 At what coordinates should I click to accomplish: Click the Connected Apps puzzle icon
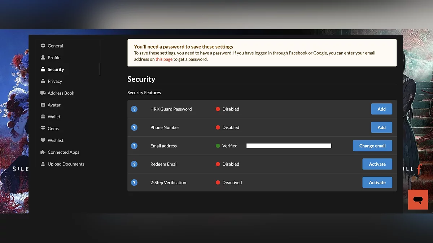tap(43, 152)
